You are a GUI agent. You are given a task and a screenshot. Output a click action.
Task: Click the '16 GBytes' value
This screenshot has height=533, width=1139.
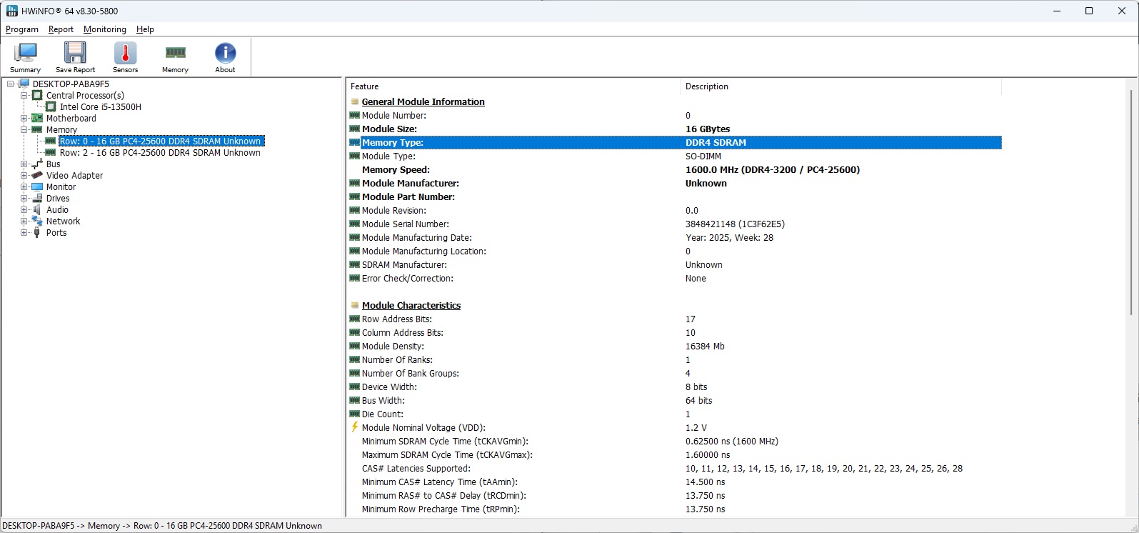click(x=708, y=129)
